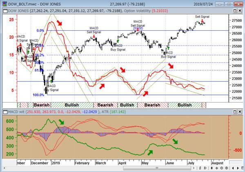
Task: Click the Bullish ribbon segment above July
Action: coord(185,105)
